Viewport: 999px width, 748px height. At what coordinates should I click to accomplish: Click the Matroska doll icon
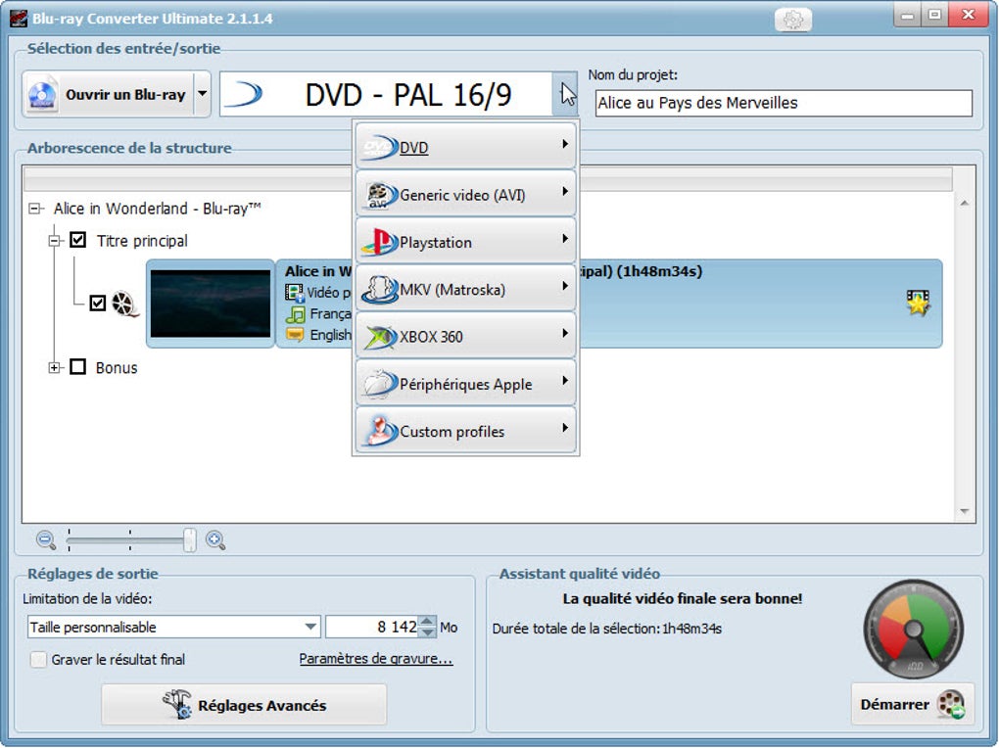coord(379,289)
